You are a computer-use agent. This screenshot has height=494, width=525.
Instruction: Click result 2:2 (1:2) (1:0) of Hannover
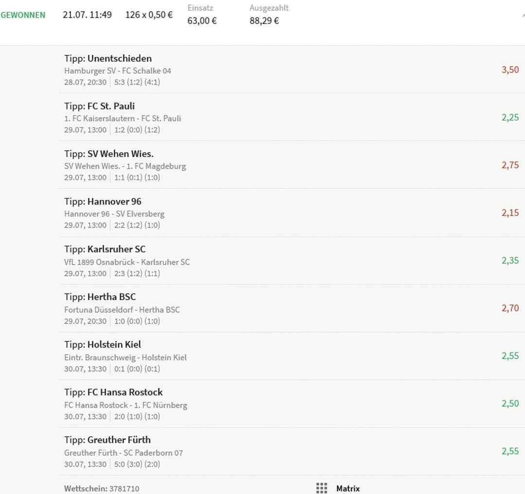tap(137, 225)
